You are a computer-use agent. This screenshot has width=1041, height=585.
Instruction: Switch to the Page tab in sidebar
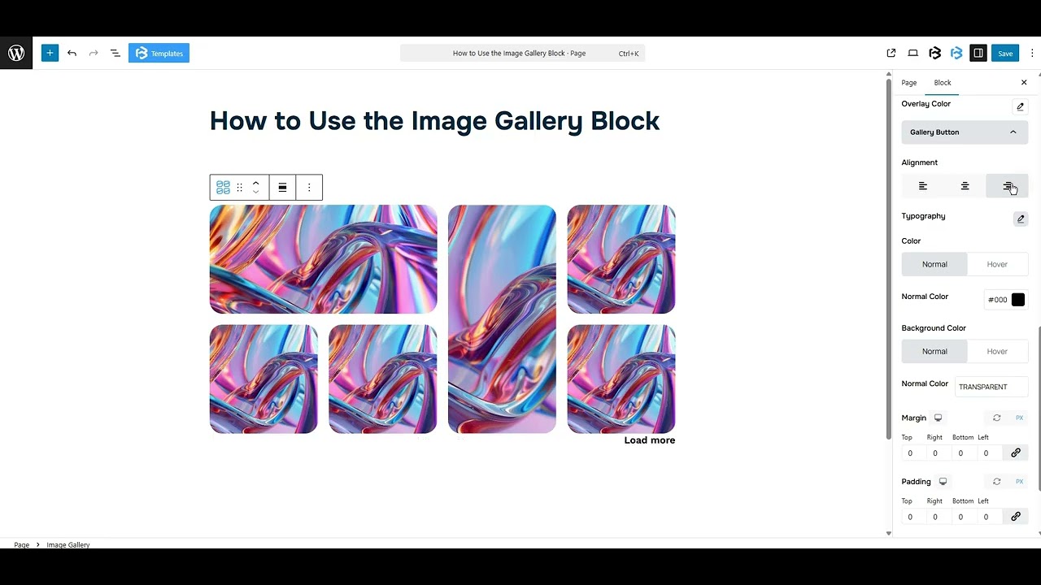click(x=908, y=82)
